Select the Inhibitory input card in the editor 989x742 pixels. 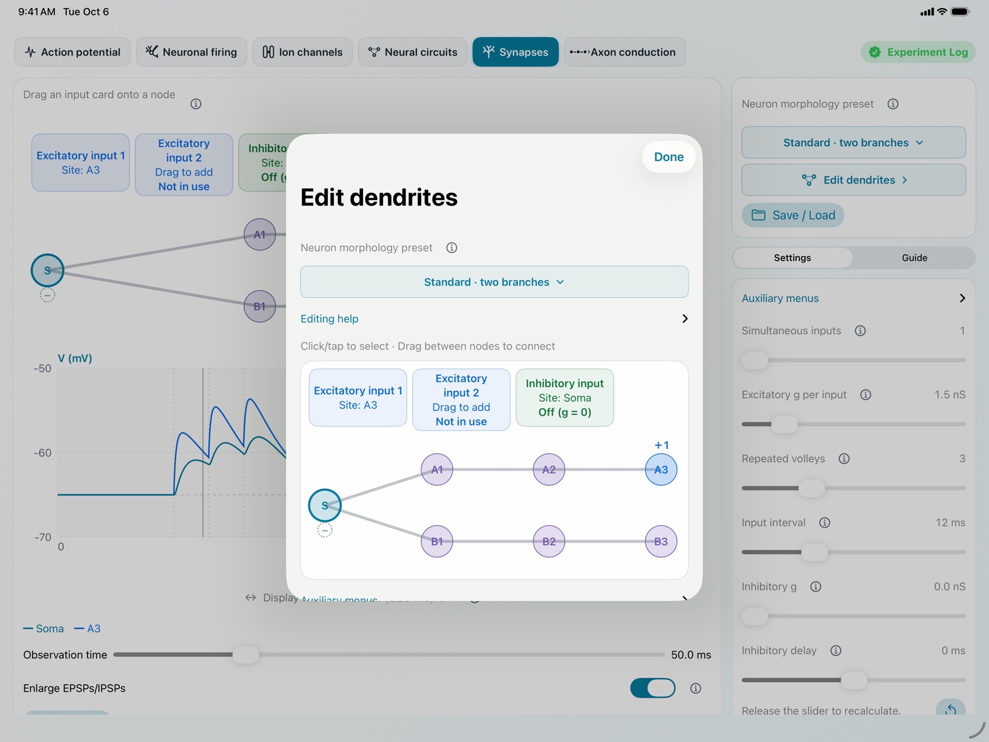coord(564,398)
